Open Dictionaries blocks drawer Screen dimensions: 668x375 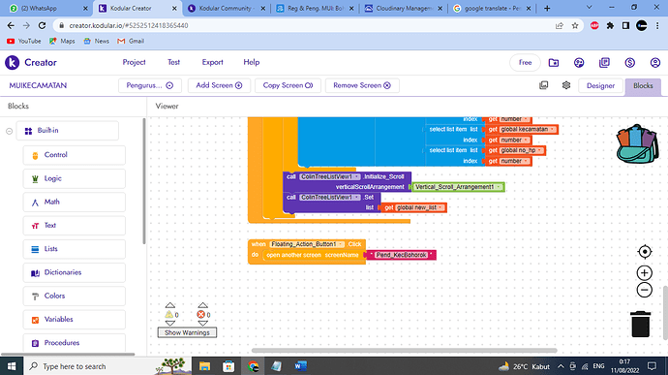[75, 272]
